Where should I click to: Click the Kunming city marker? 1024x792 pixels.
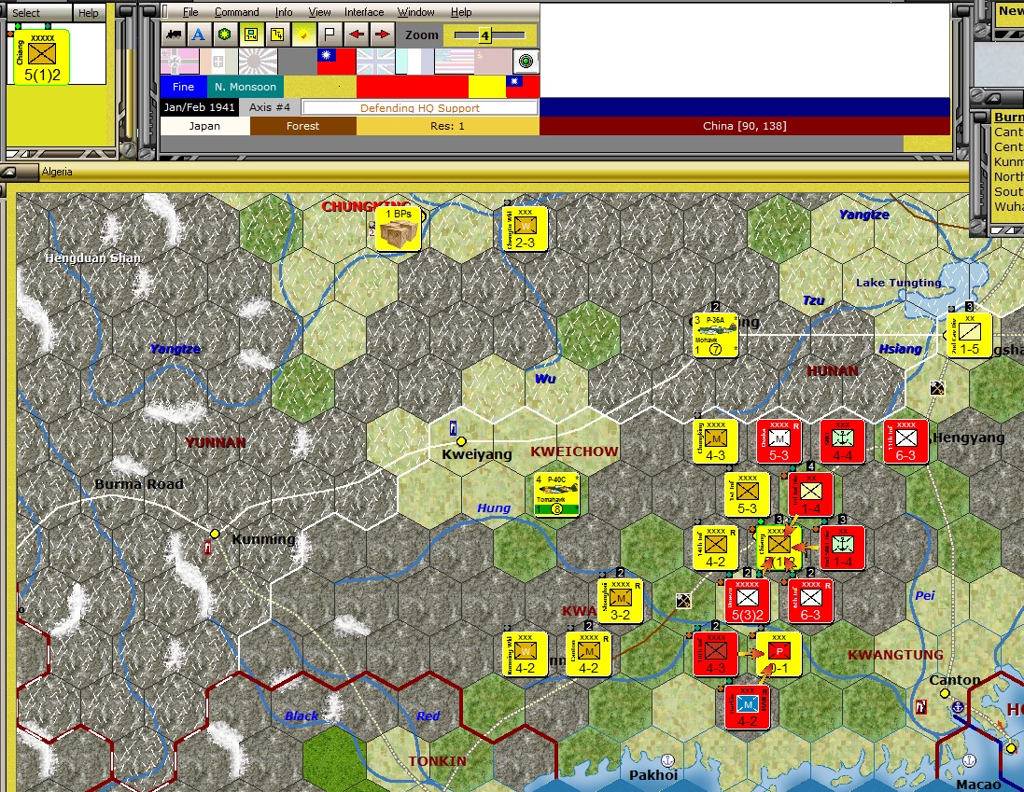tap(214, 534)
